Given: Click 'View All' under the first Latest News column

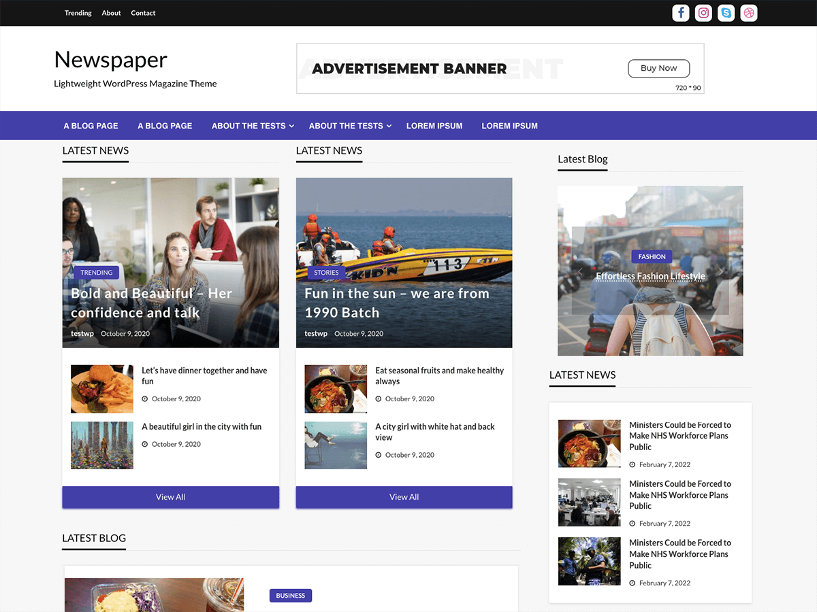Looking at the screenshot, I should (x=170, y=497).
